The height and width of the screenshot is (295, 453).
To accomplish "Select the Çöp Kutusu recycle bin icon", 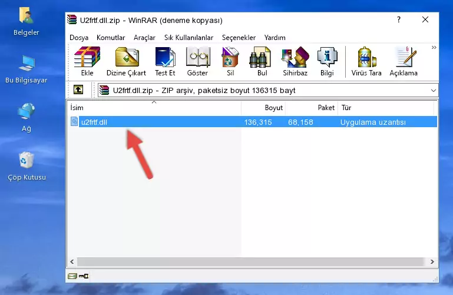I will tap(27, 166).
